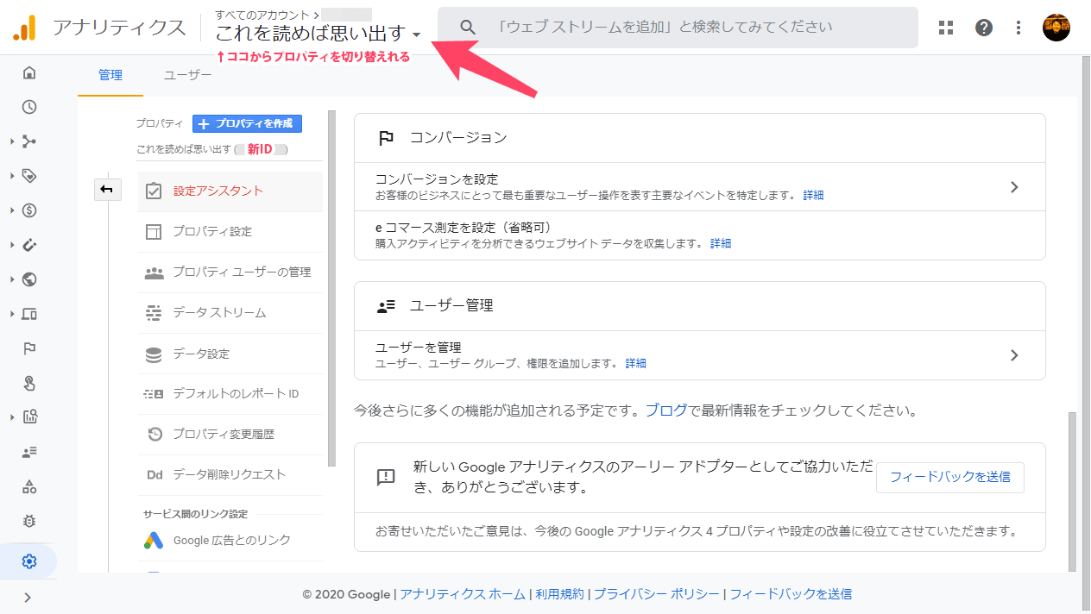The width and height of the screenshot is (1091, 614).
Task: Open the Conversions flag icon in sidebar
Action: (x=29, y=348)
